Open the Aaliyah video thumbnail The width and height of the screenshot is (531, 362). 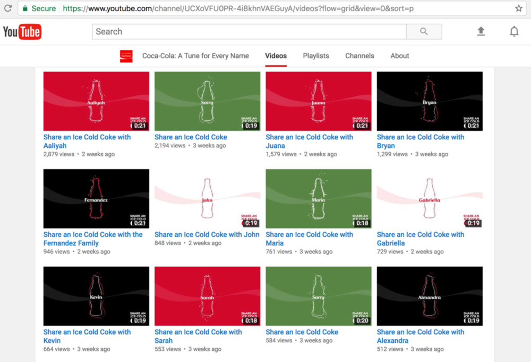[96, 101]
